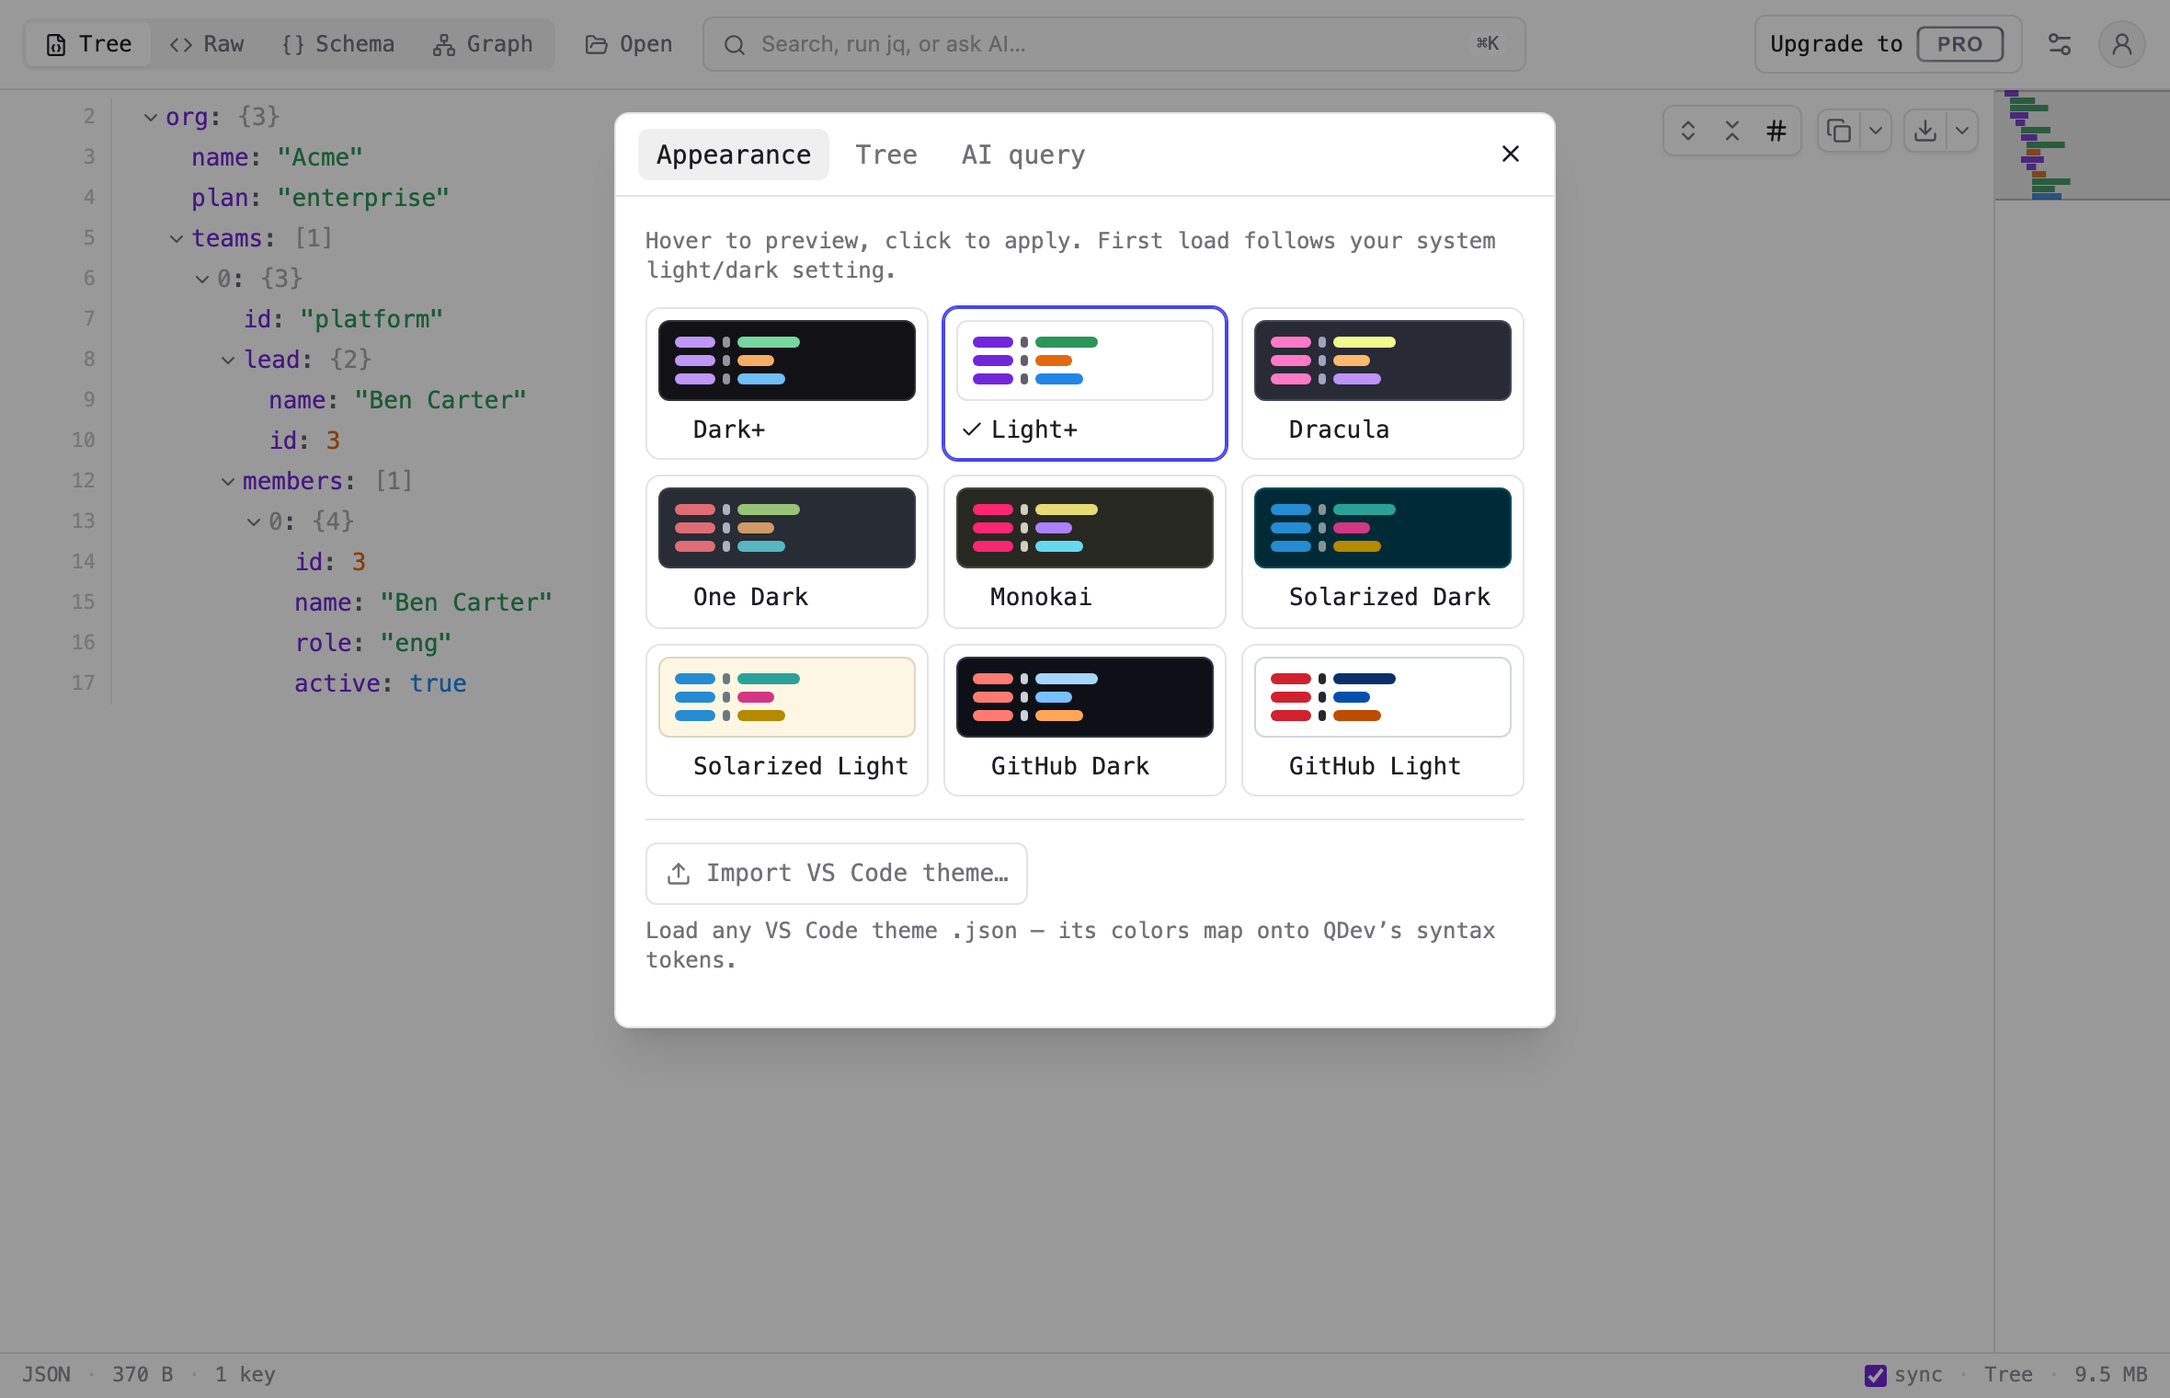Viewport: 2170px width, 1398px height.
Task: Click the plan: "enterprise" row
Action: click(320, 198)
